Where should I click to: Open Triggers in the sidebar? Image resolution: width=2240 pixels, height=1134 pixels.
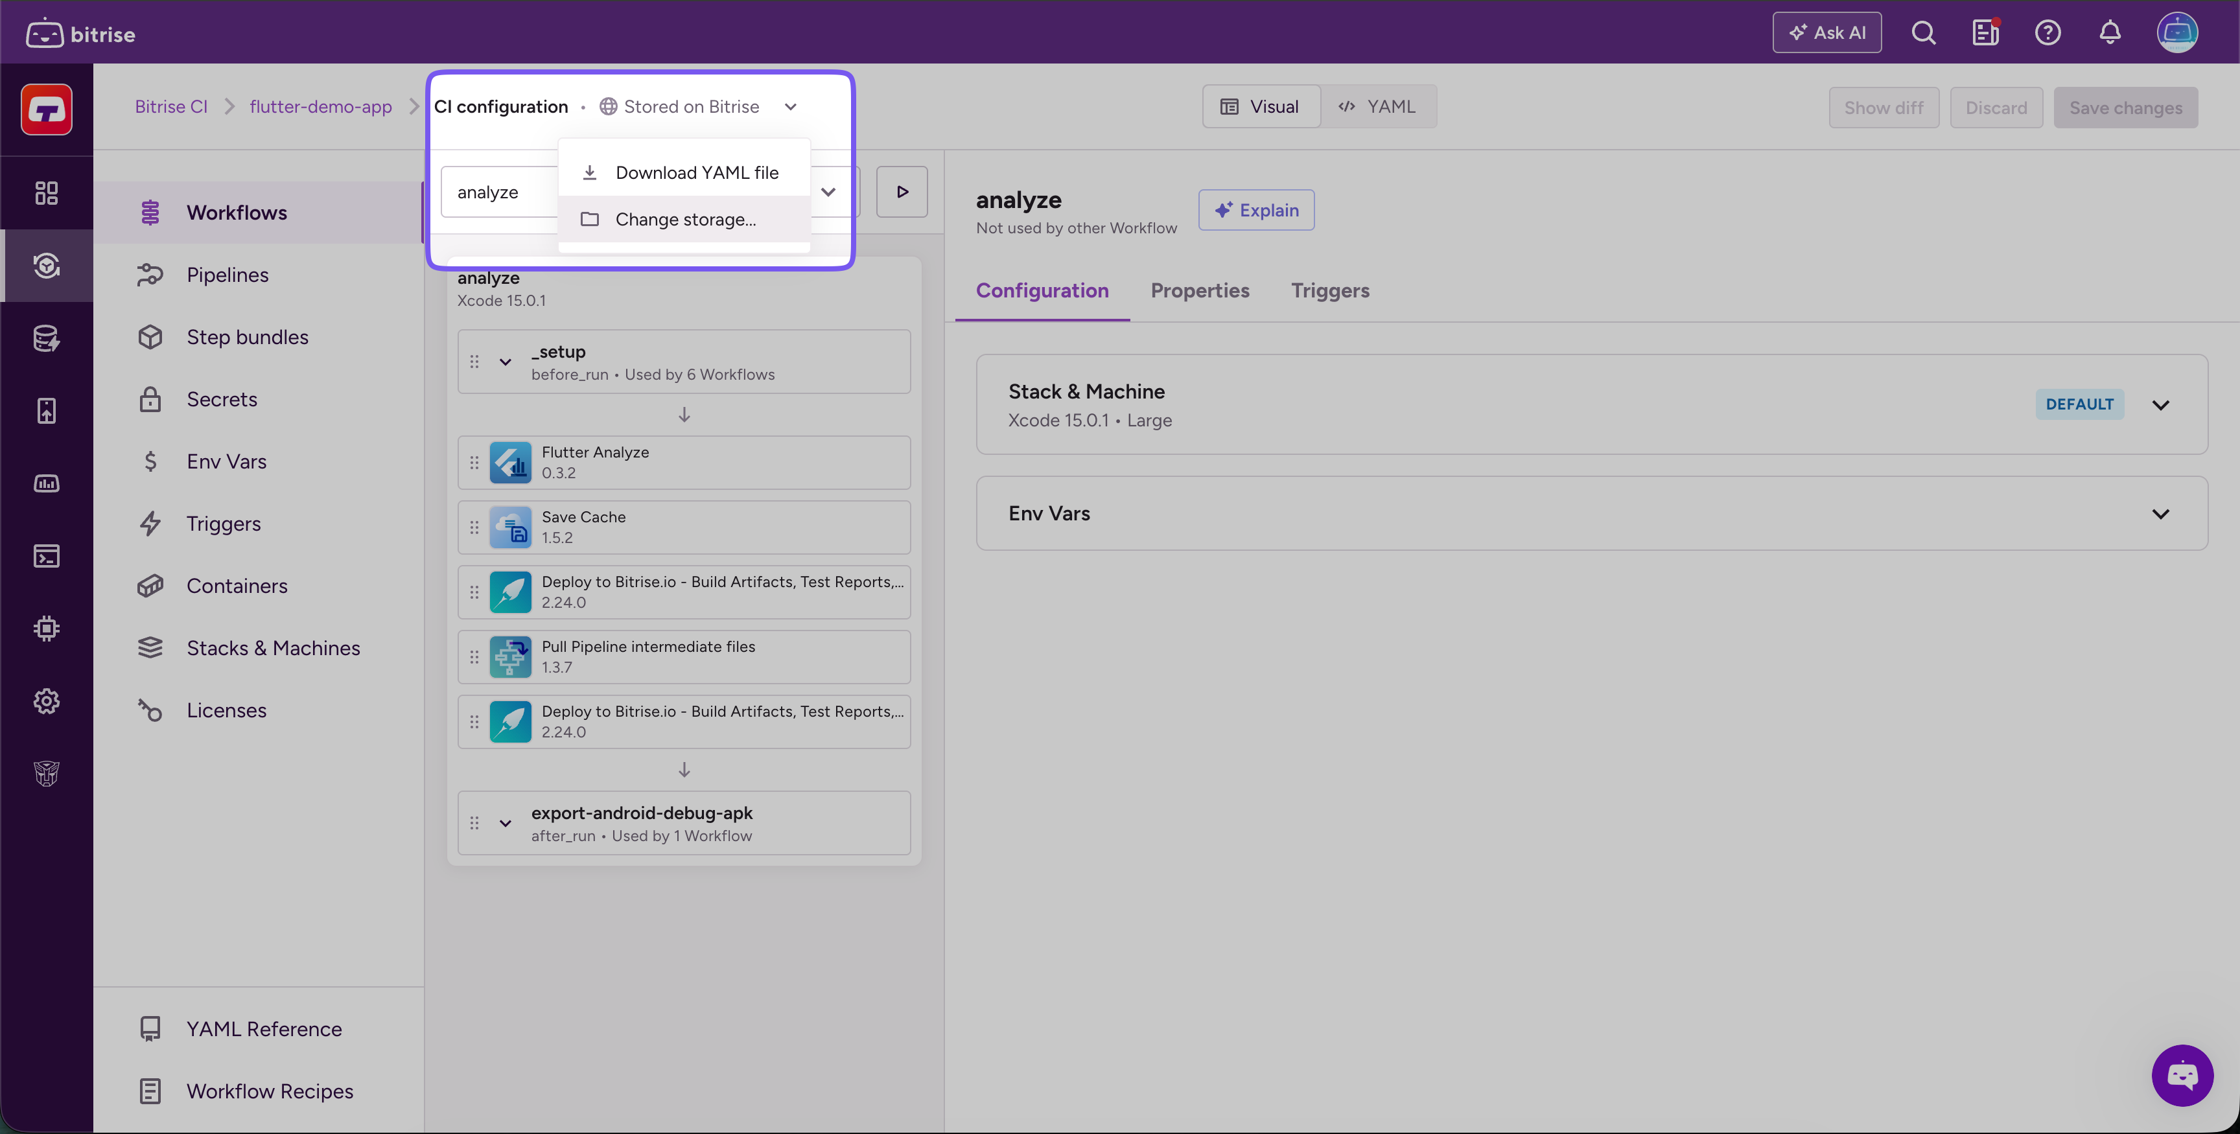click(x=257, y=524)
